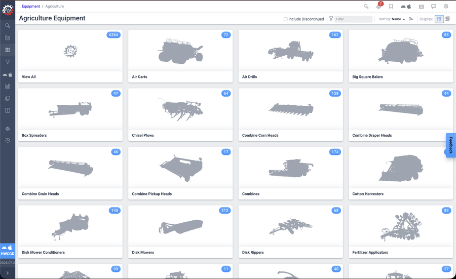The width and height of the screenshot is (456, 279).
Task: Open Big Square Balers card
Action: [x=401, y=56]
